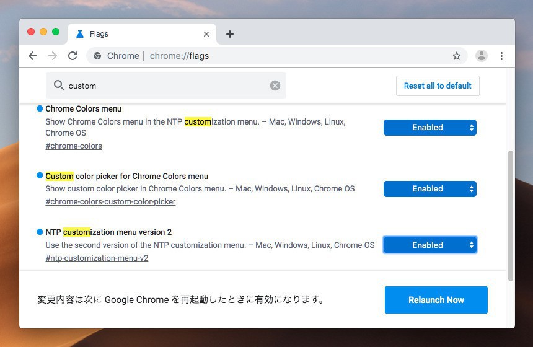
Task: Select the Flags tab
Action: tap(141, 34)
